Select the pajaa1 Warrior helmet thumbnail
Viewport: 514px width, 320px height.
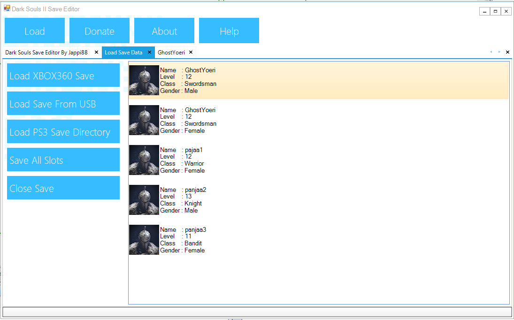144,160
